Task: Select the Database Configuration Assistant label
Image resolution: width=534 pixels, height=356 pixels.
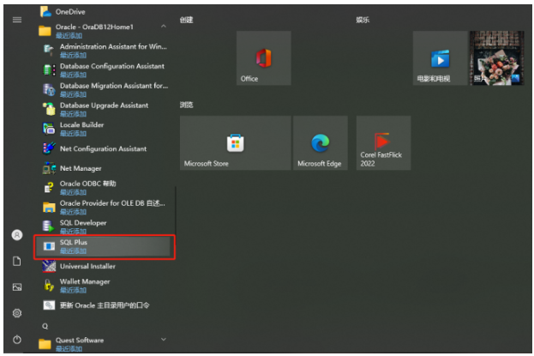Action: point(112,66)
